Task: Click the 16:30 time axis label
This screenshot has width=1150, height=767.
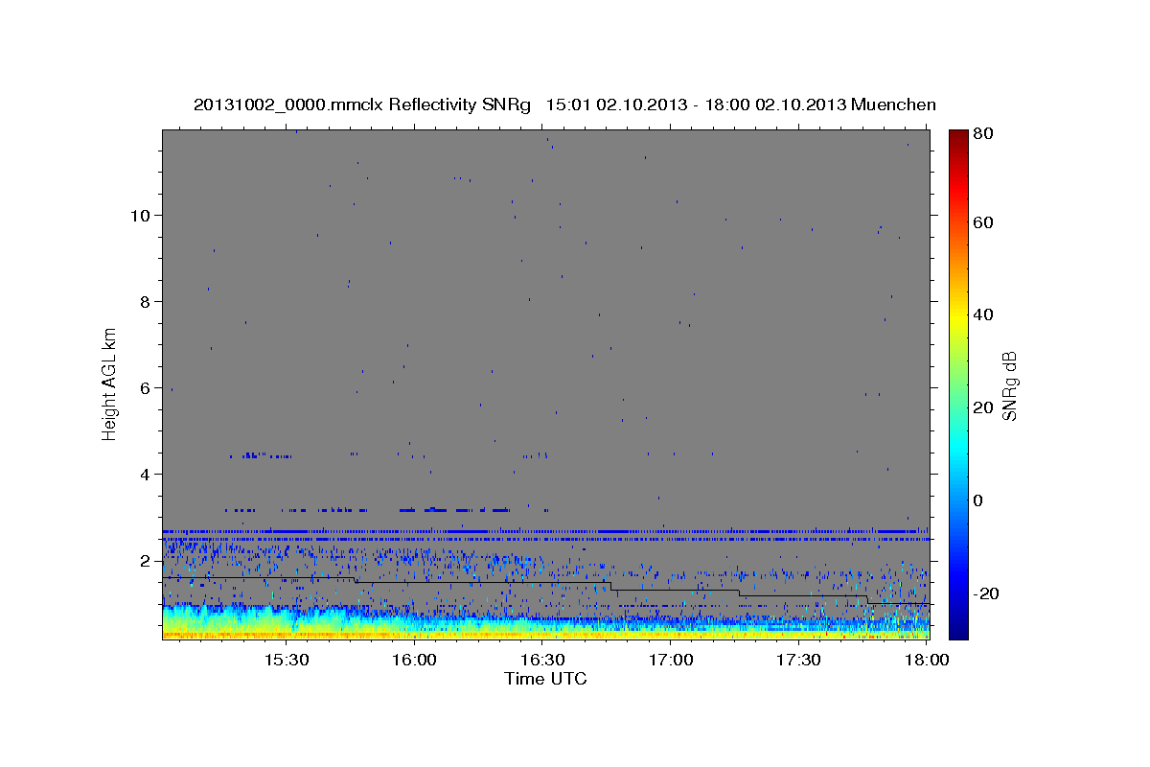Action: [542, 661]
